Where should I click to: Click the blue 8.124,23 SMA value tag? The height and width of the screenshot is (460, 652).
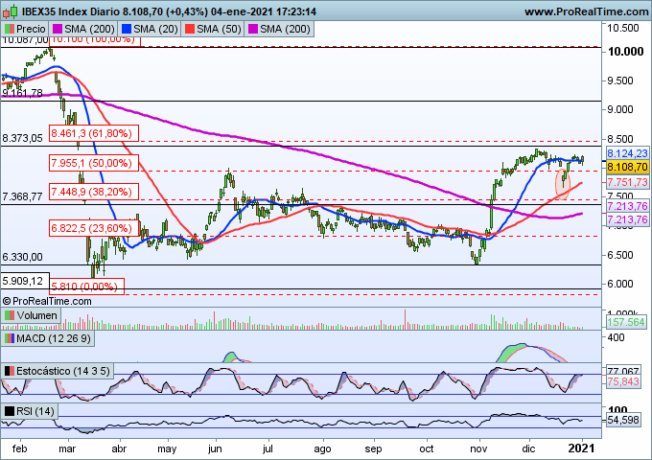point(627,153)
